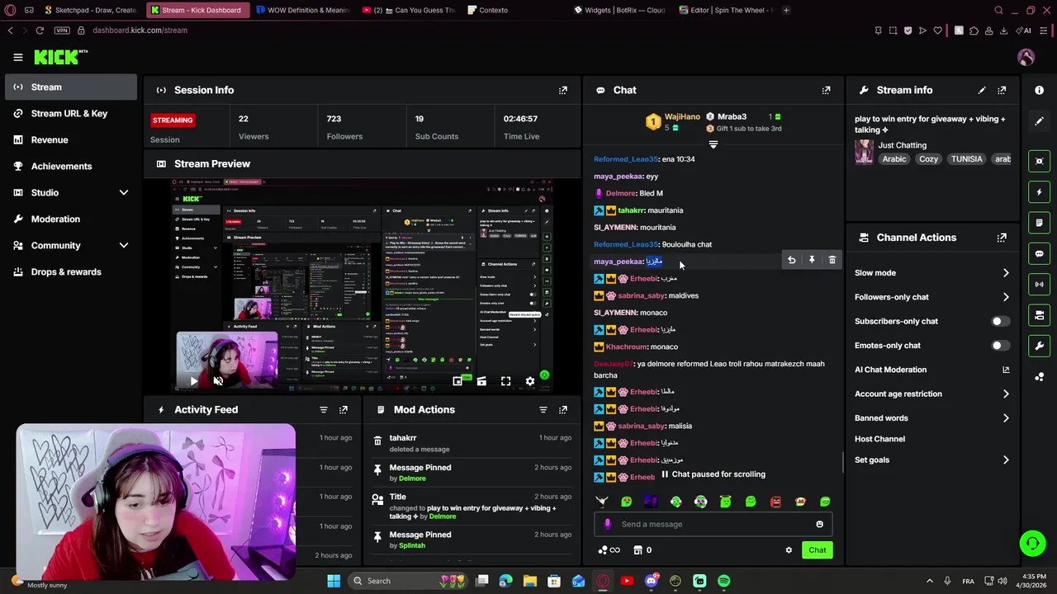Pop out the Activity Feed panel

pos(344,409)
